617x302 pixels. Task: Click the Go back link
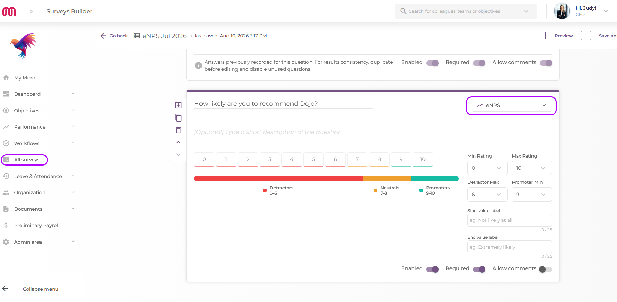click(x=114, y=36)
